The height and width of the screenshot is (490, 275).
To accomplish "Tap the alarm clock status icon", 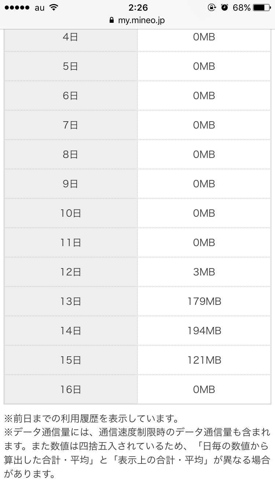I will [x=225, y=8].
